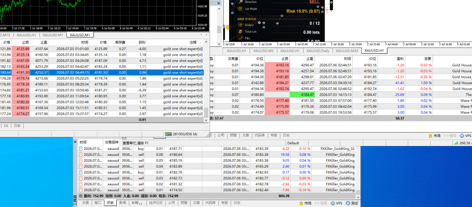
Task: Click the FXKiller_GoldKing_SS comment cell
Action: (334, 149)
